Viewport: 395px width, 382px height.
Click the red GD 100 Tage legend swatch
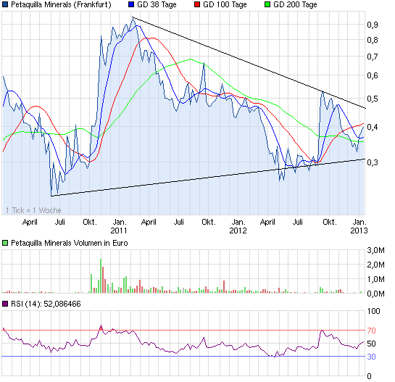pos(197,4)
